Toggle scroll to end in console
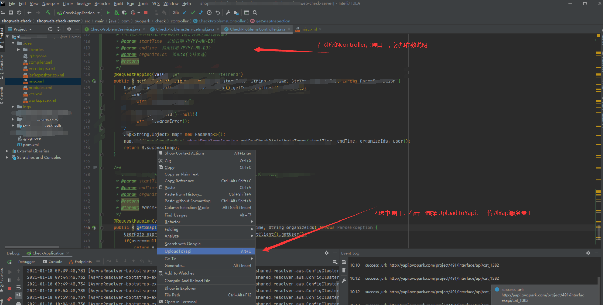 [x=19, y=296]
